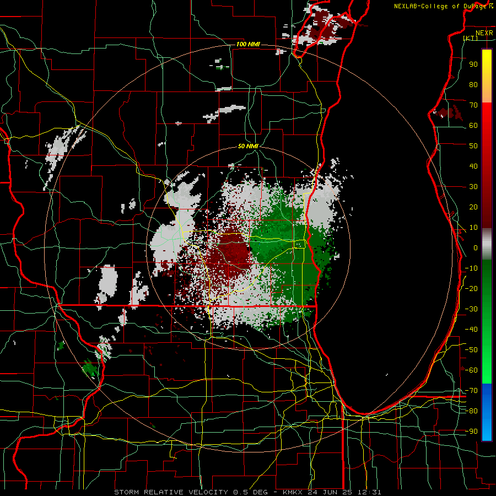The image size is (496, 496).
Task: Click the 50 value on the velocity scale
Action: (473, 146)
